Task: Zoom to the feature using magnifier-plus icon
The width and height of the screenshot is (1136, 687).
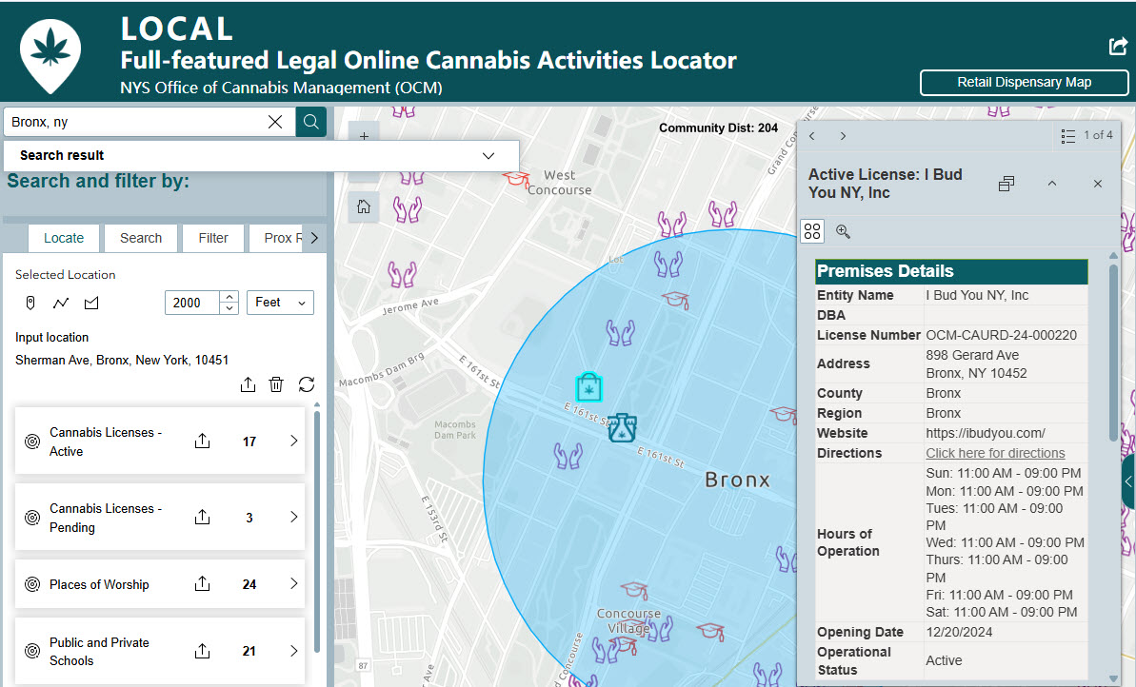Action: (843, 231)
